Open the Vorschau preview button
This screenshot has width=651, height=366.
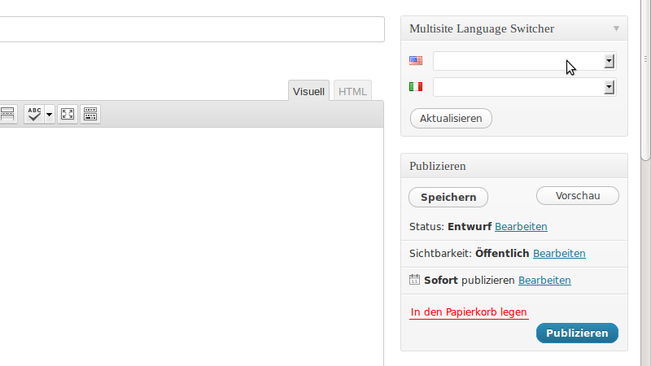click(578, 195)
